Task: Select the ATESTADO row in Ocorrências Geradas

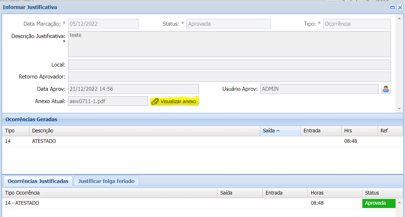Action: [x=203, y=141]
